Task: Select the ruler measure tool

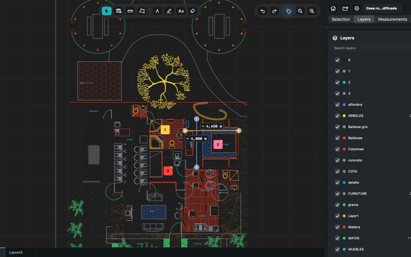Action: [130, 11]
